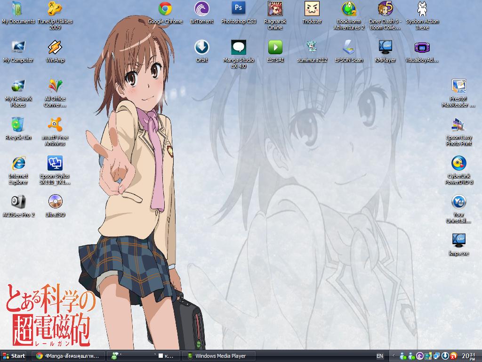Select the KMPlayer desktop shortcut
This screenshot has width=482, height=362.
click(x=385, y=52)
